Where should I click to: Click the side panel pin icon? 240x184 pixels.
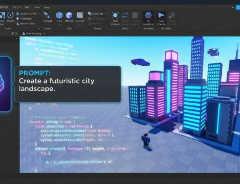pyautogui.click(x=12, y=34)
